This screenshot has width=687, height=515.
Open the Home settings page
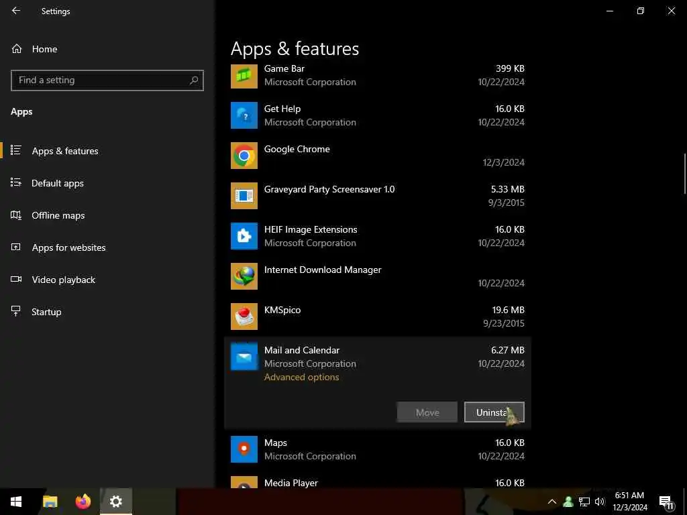[x=107, y=49]
